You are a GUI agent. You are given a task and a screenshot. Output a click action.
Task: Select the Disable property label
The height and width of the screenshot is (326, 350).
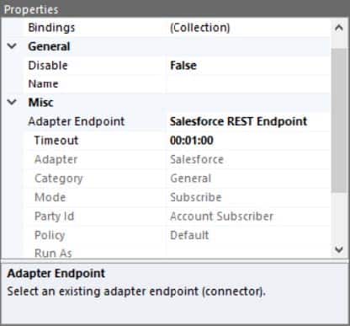click(x=48, y=66)
